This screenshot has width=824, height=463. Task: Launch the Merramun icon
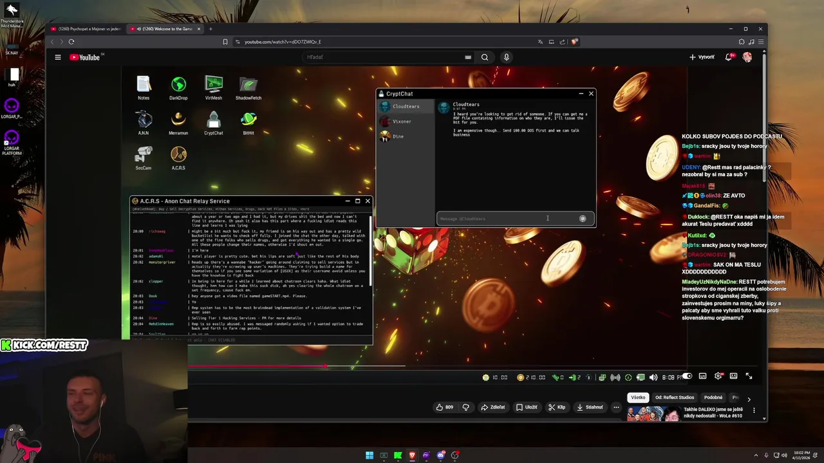(178, 123)
